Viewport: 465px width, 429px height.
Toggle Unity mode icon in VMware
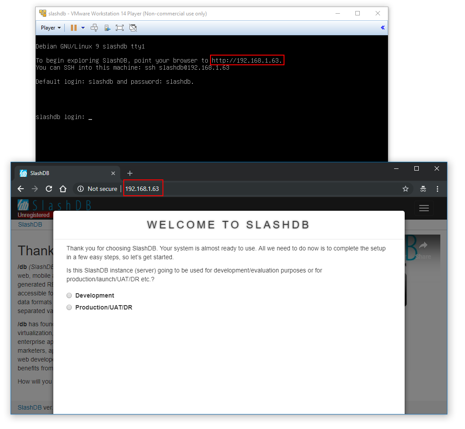[133, 28]
